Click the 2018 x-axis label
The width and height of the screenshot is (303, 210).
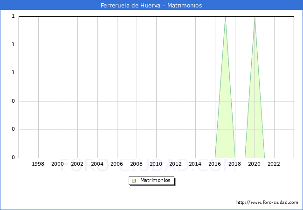235,164
